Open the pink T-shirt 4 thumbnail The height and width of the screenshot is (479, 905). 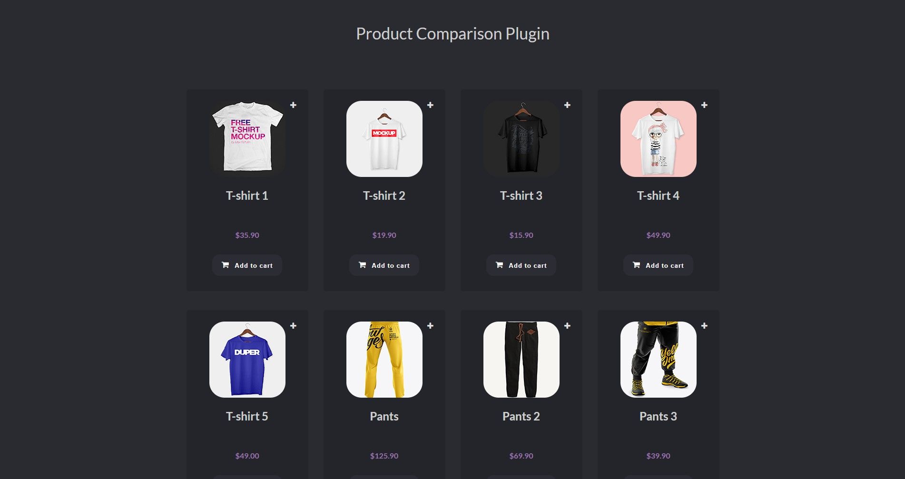[x=659, y=139]
